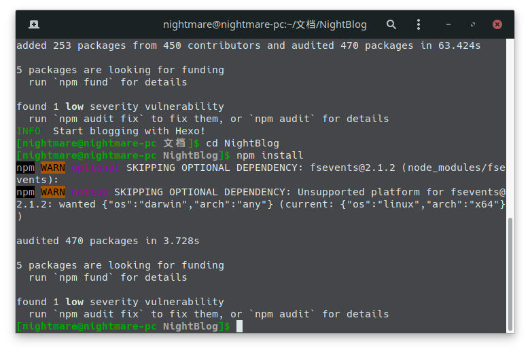Click the 'npm install' command text

(x=269, y=155)
